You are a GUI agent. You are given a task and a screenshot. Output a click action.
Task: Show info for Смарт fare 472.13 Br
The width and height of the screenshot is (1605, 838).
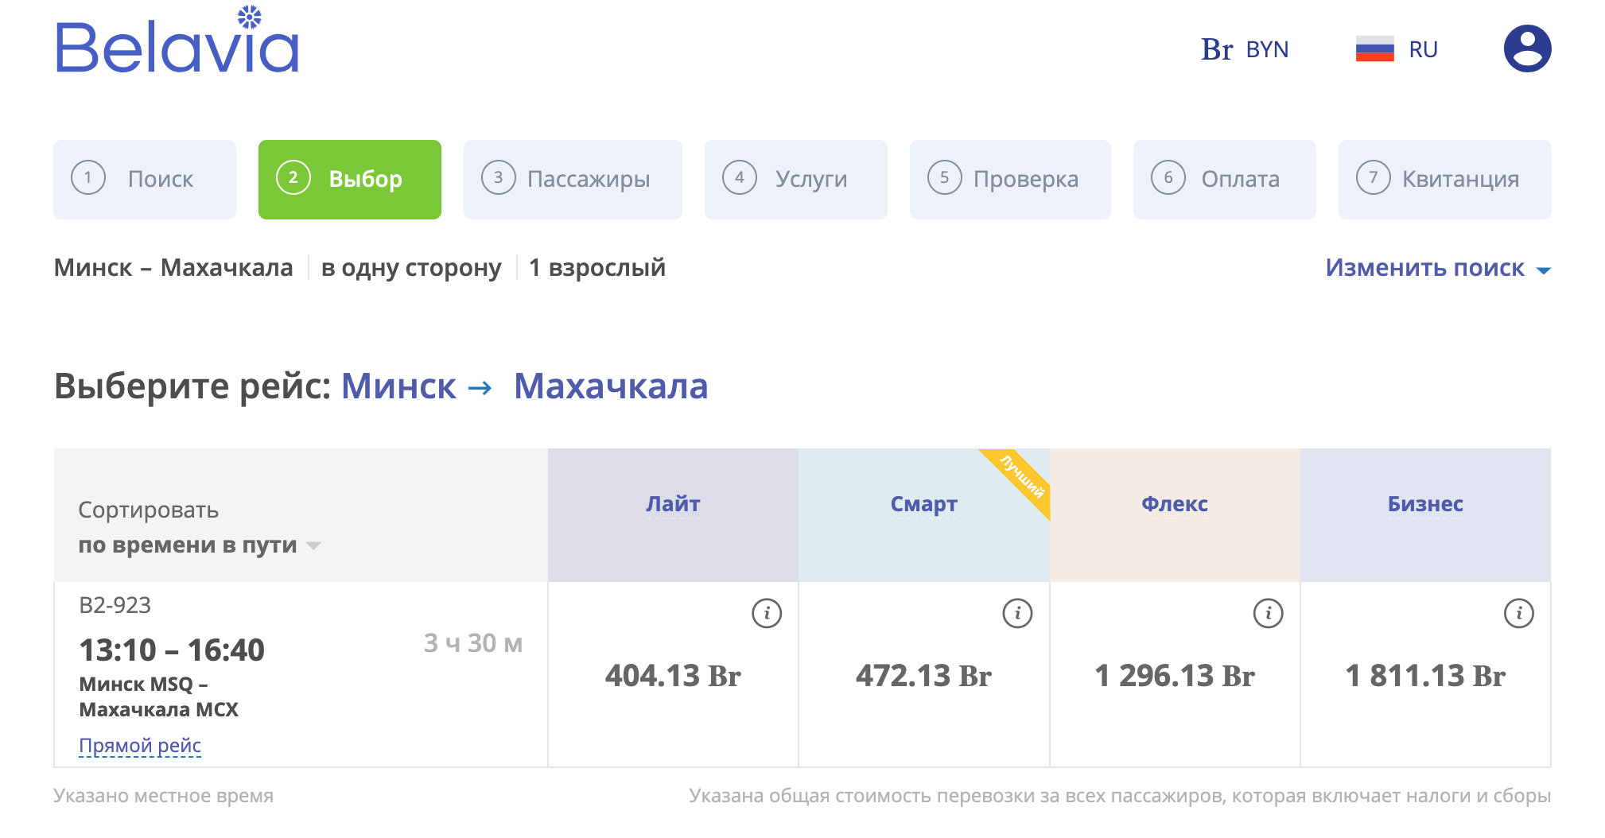(1017, 613)
